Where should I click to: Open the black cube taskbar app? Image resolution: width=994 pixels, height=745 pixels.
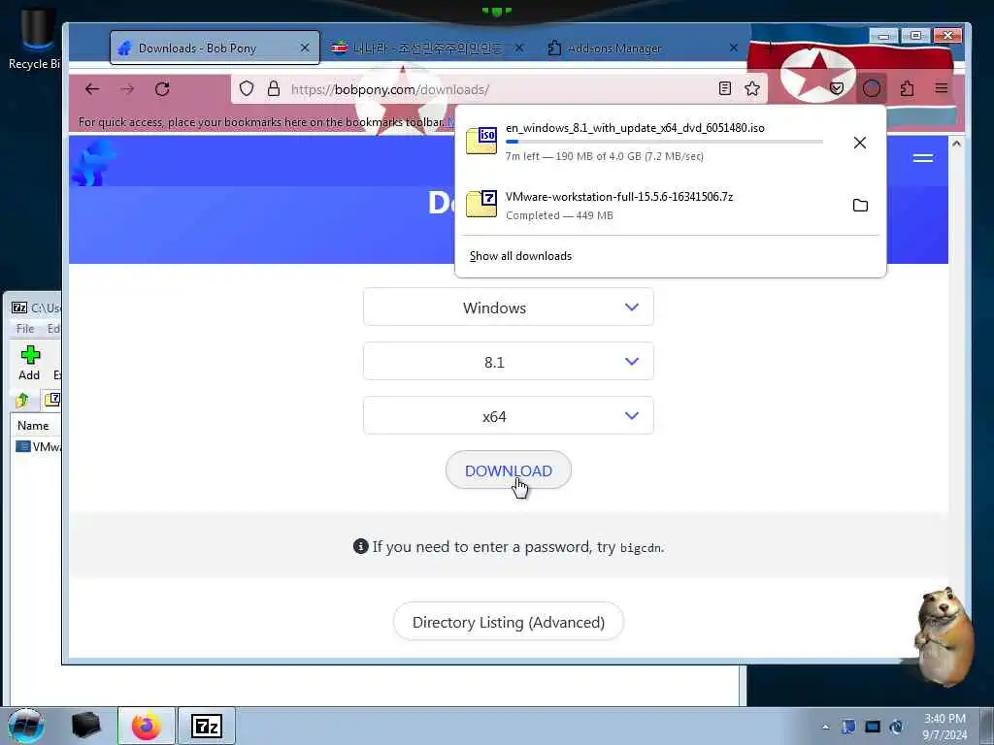pyautogui.click(x=85, y=726)
